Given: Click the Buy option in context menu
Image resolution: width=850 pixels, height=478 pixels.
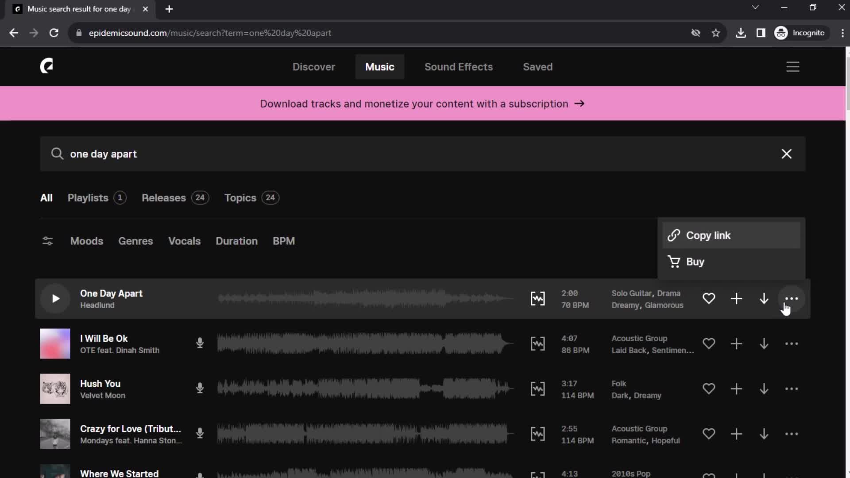Looking at the screenshot, I should [x=695, y=262].
